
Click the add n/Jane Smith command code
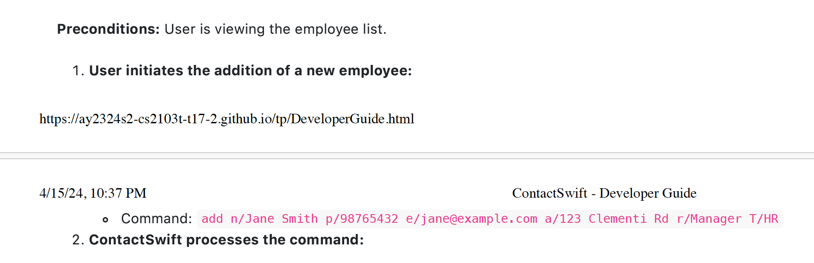490,219
